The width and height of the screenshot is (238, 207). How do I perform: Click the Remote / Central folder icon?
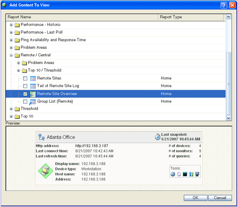(x=17, y=55)
